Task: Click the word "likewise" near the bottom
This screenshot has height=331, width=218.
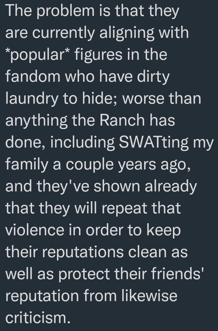Action: (150, 296)
